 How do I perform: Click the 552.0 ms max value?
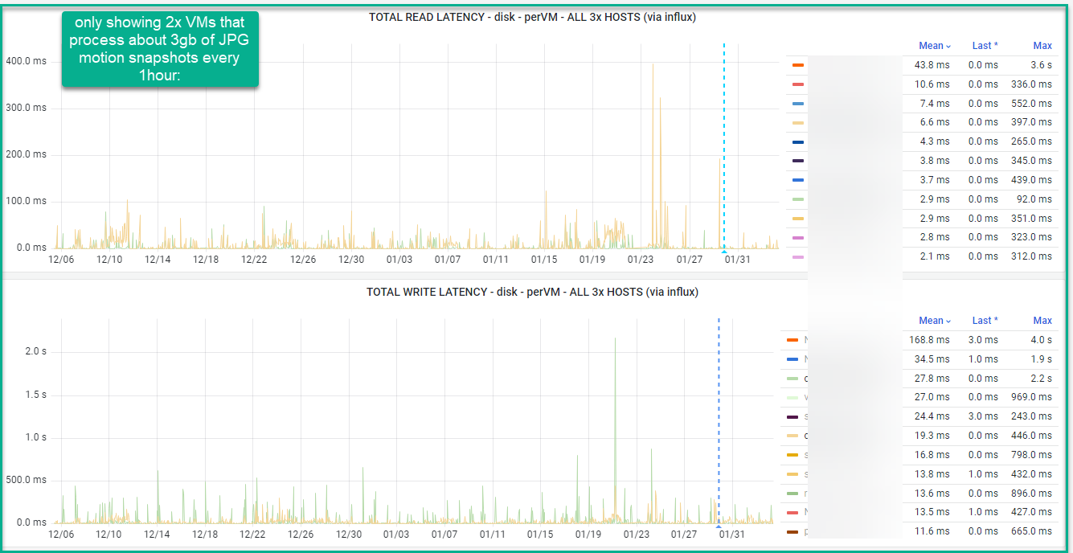tap(1031, 104)
